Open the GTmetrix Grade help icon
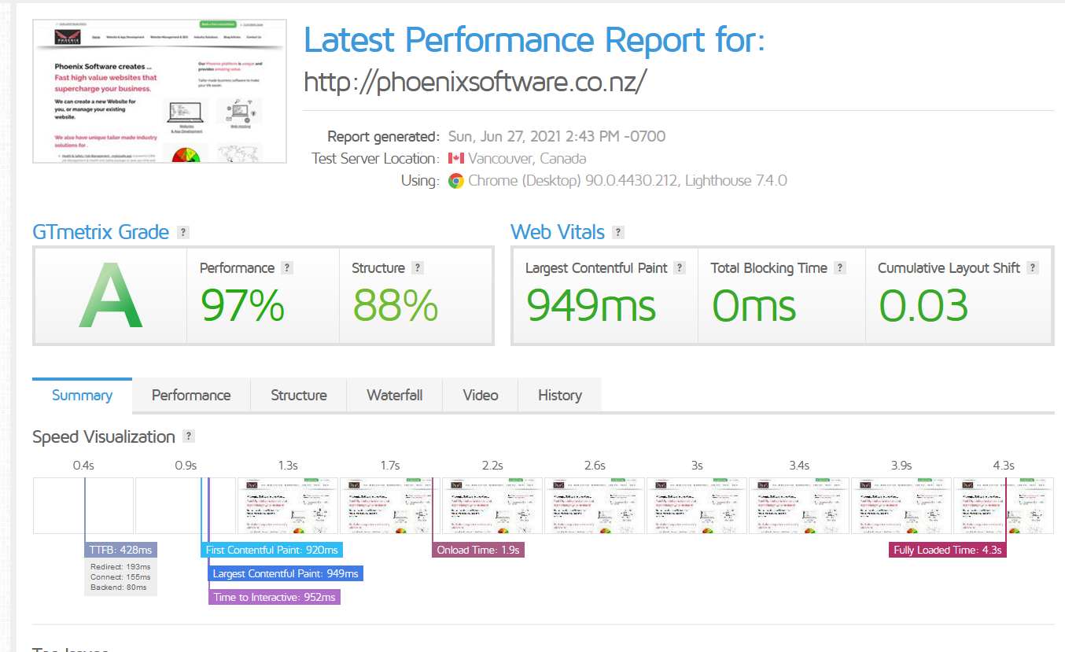Screen dimensions: 1065x652 (x=183, y=232)
